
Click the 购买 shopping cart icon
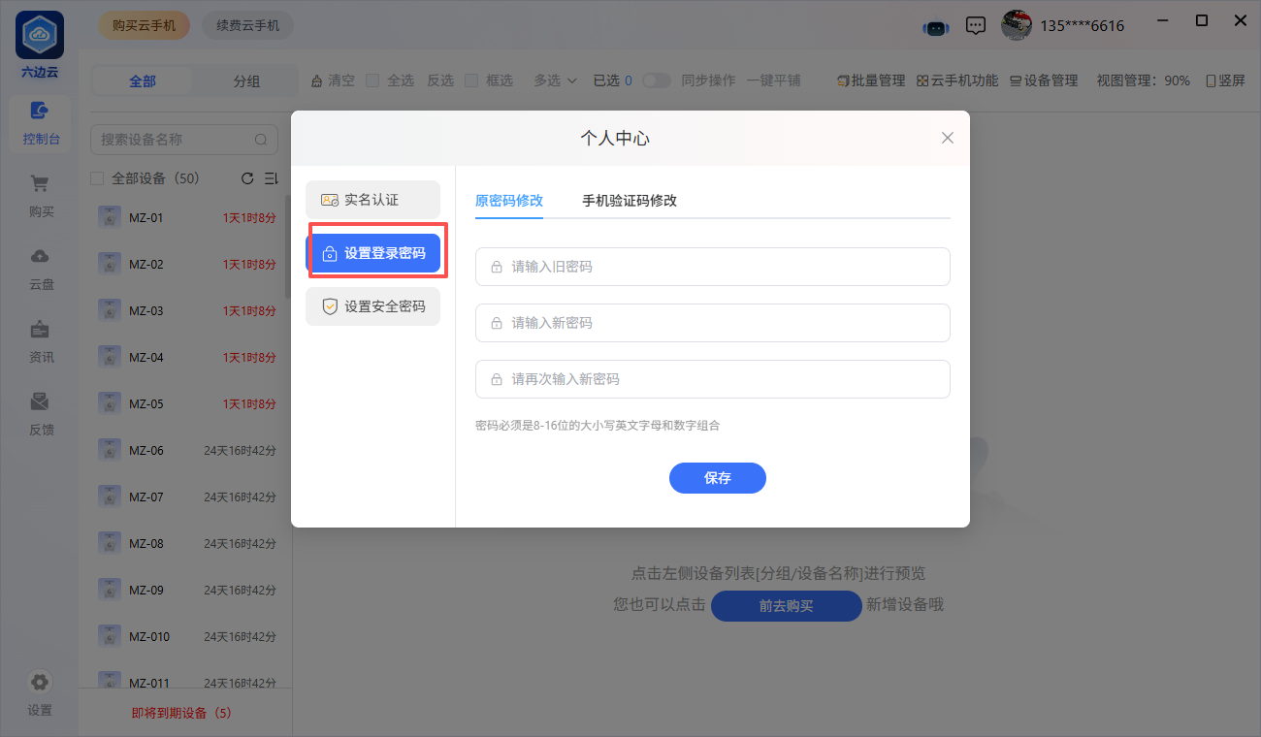(40, 184)
